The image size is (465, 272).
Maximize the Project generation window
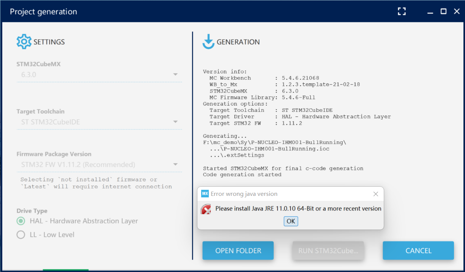tap(443, 11)
